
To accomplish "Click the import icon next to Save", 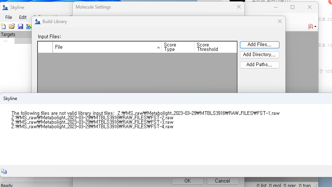I will 28,26.
